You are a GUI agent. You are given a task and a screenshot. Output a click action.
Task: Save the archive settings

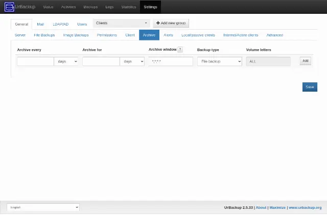pyautogui.click(x=310, y=87)
